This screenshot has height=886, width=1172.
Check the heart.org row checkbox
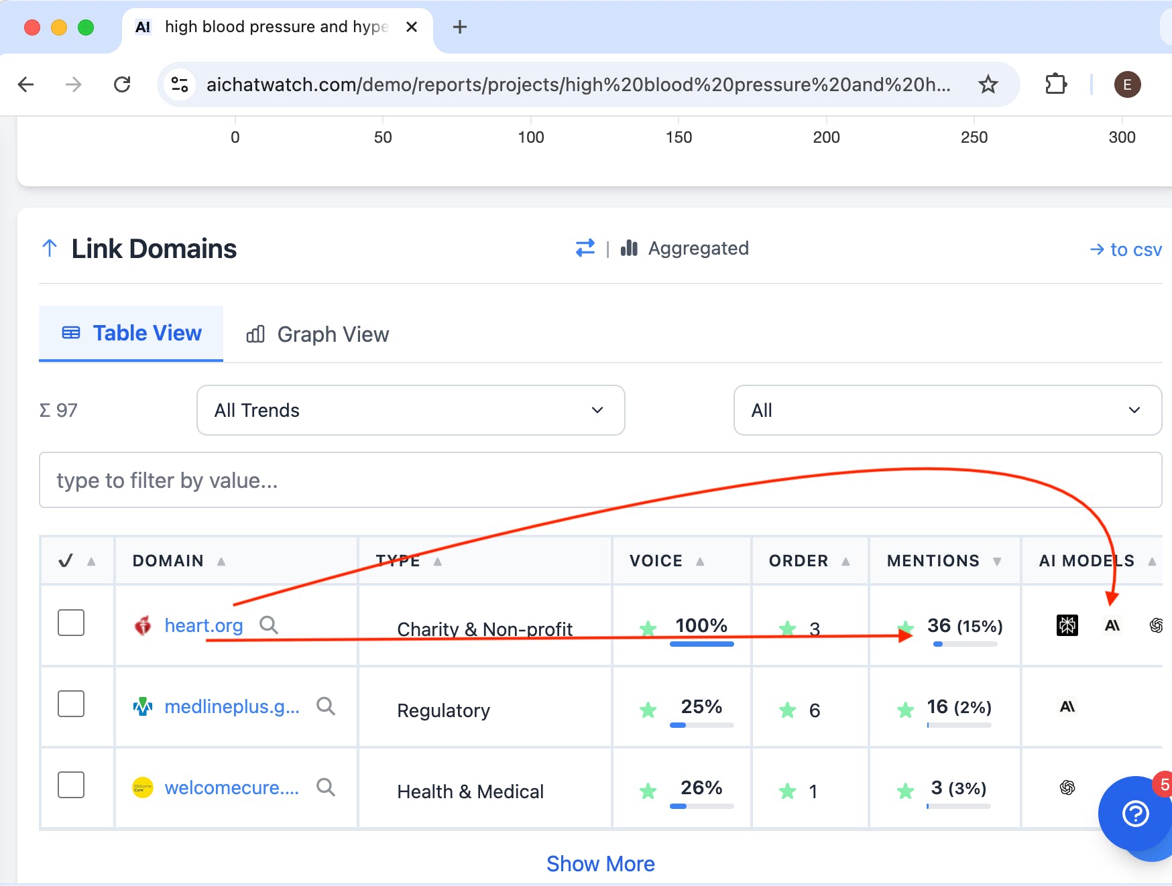point(71,623)
